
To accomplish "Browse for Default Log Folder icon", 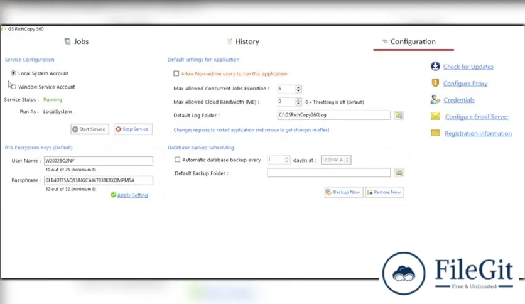I will tap(398, 115).
